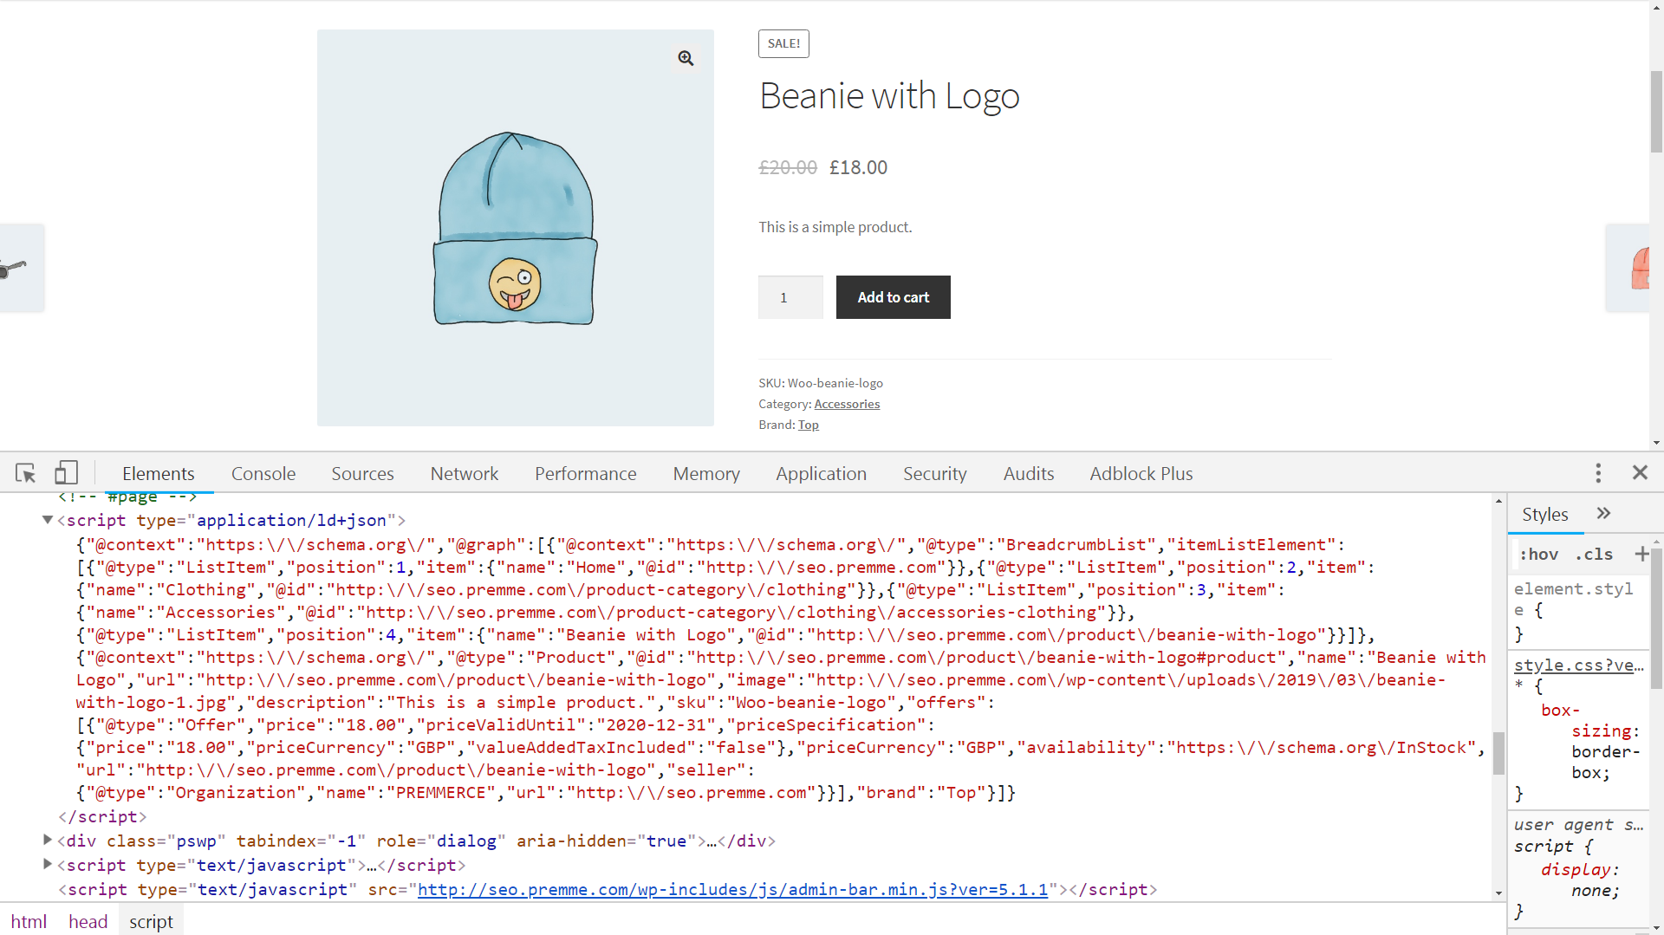Select script in the breadcrumb bar
Image resolution: width=1664 pixels, height=935 pixels.
(151, 922)
